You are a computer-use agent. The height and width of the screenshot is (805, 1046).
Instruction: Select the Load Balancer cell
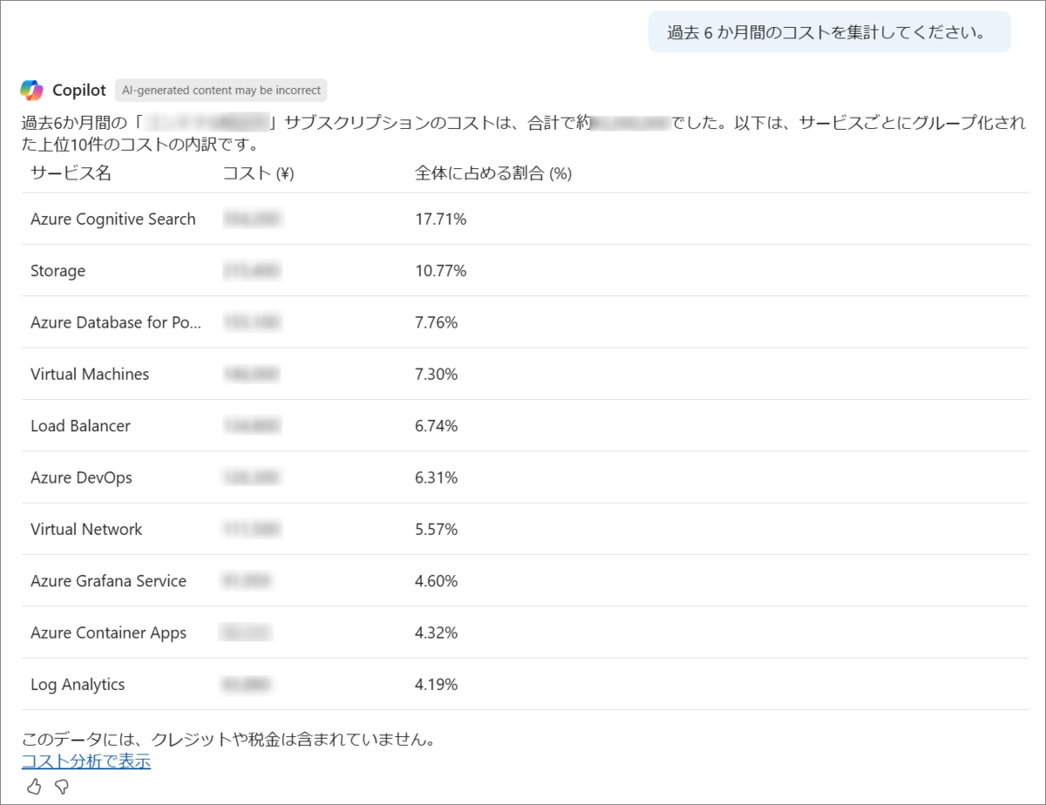81,426
